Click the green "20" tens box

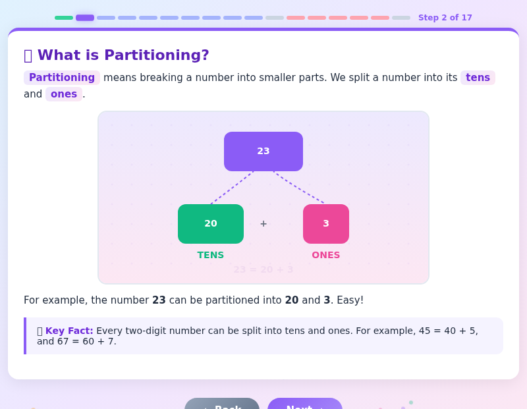click(211, 223)
